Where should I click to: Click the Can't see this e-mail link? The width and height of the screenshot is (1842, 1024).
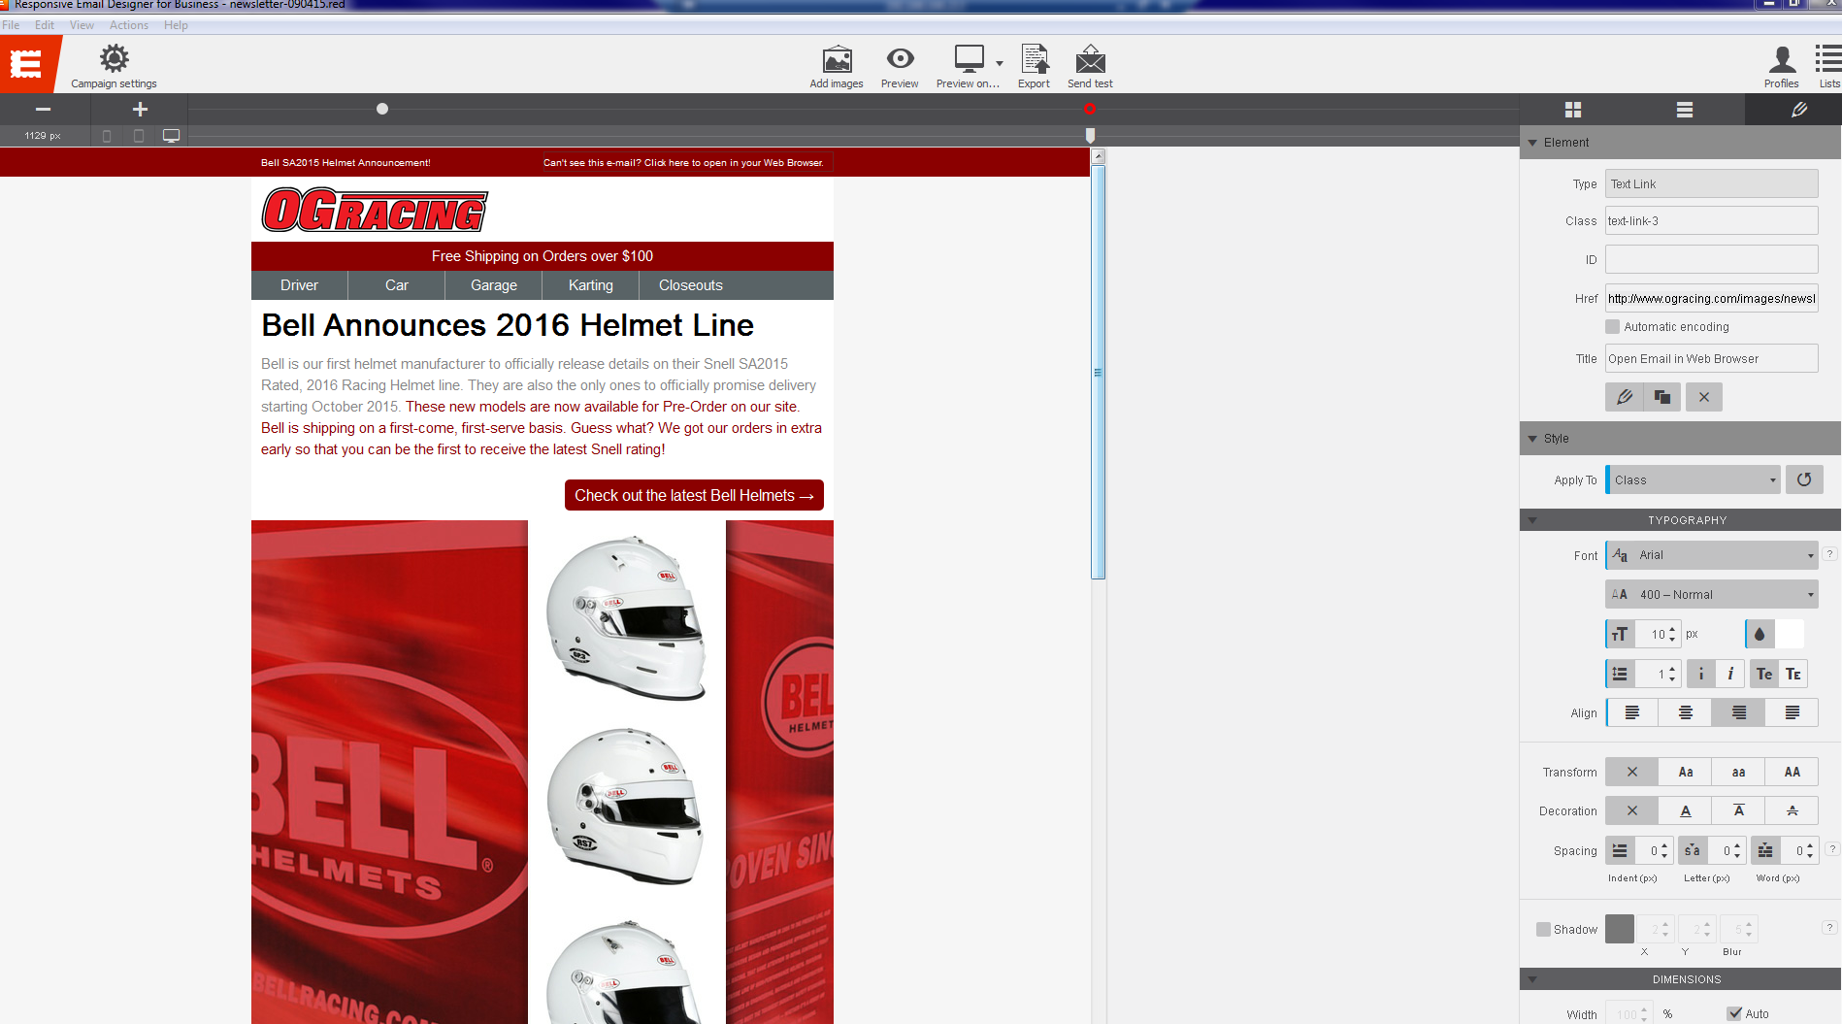pos(683,163)
